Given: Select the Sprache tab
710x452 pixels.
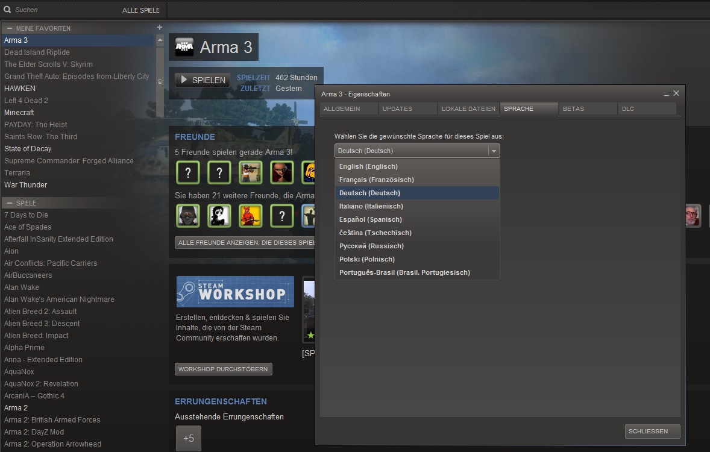Looking at the screenshot, I should (x=529, y=108).
